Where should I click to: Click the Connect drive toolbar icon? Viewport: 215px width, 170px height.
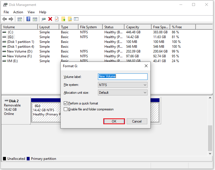pyautogui.click(x=44, y=19)
